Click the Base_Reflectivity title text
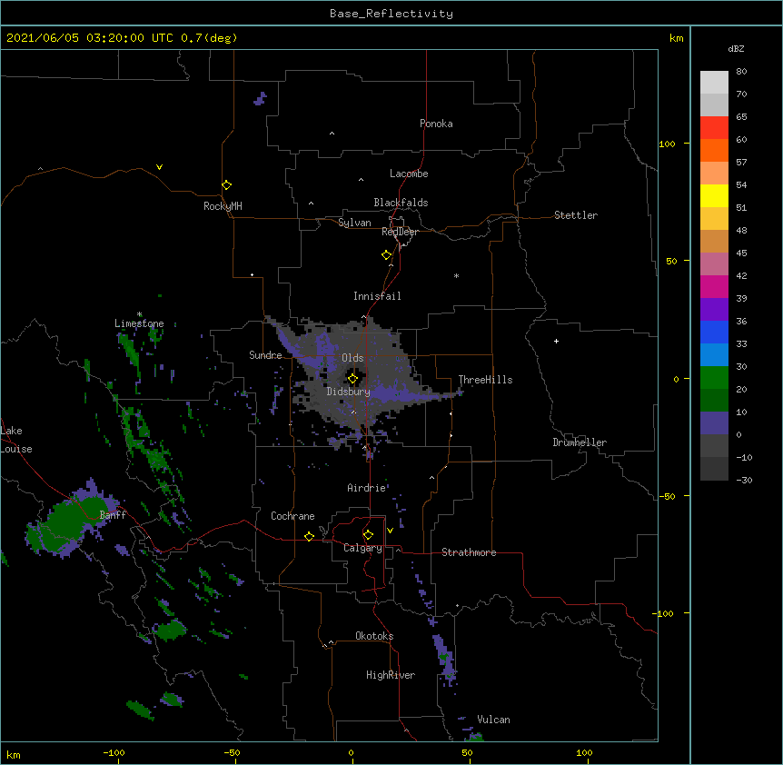This screenshot has height=765, width=783. [391, 14]
